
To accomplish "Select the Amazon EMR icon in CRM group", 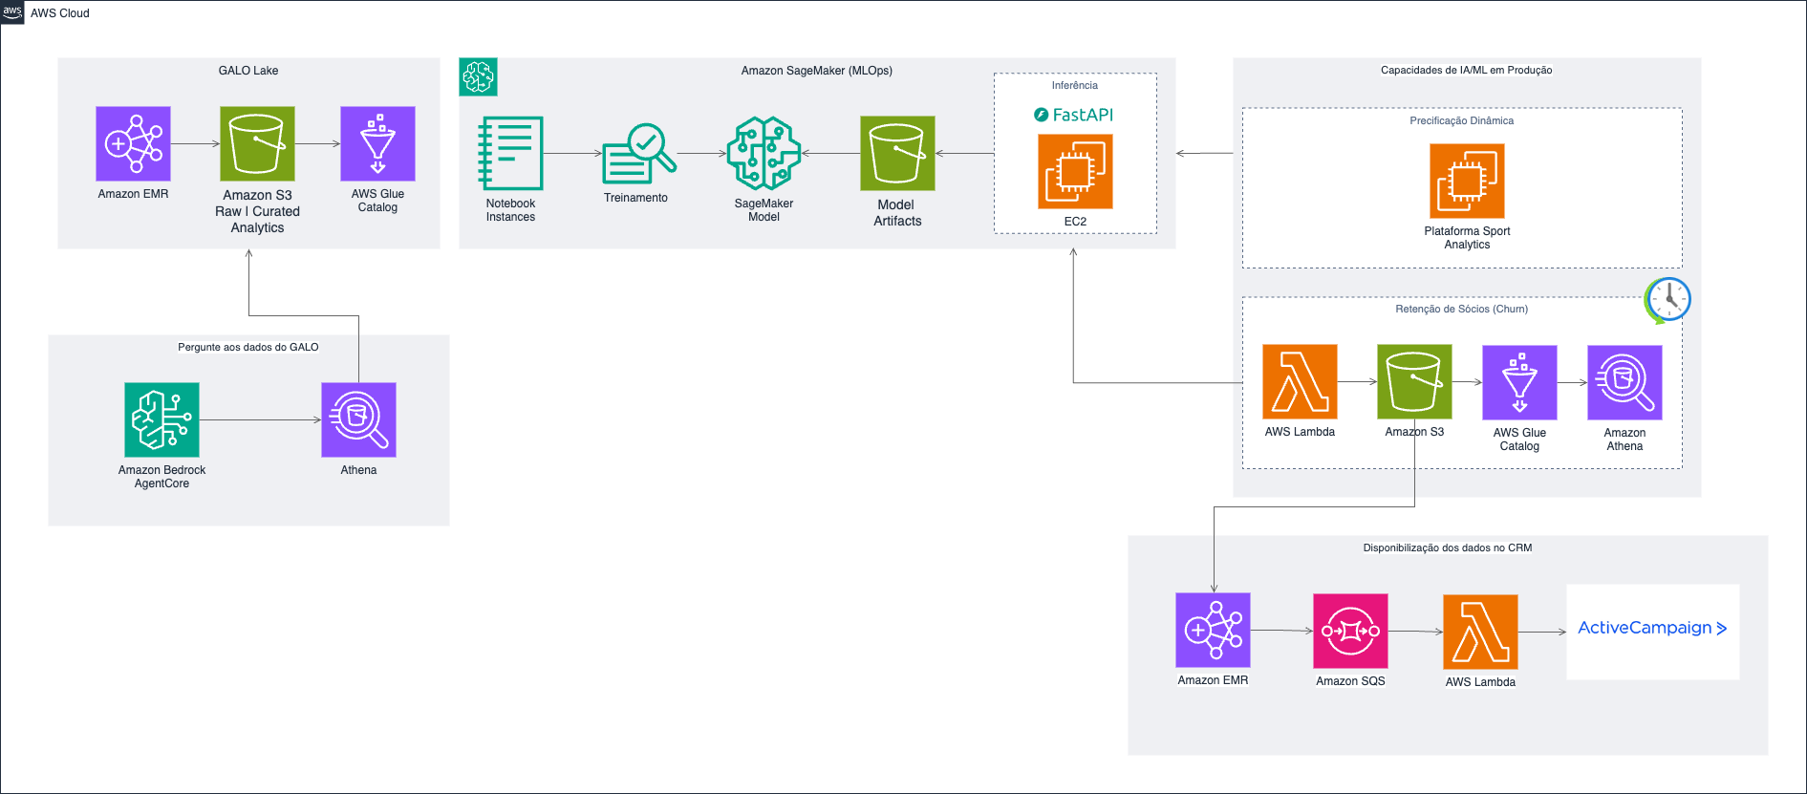I will click(x=1213, y=630).
